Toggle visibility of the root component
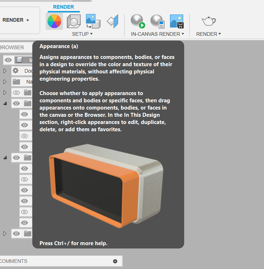The height and width of the screenshot is (269, 264). tap(8, 60)
